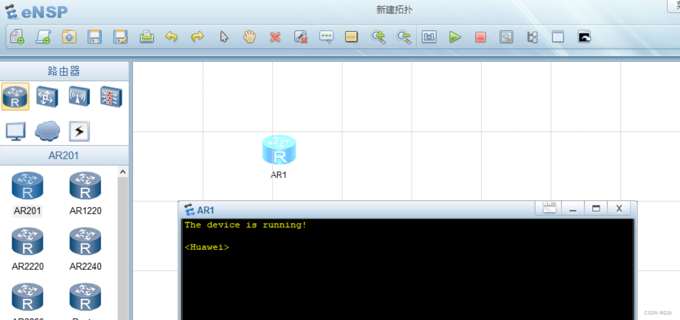Pick the AR201 router model
This screenshot has width=680, height=320.
pos(28,193)
